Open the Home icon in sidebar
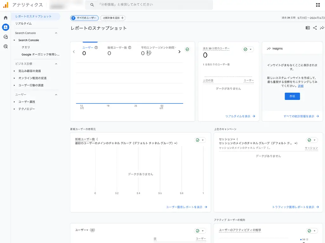The height and width of the screenshot is (243, 325). point(6,18)
